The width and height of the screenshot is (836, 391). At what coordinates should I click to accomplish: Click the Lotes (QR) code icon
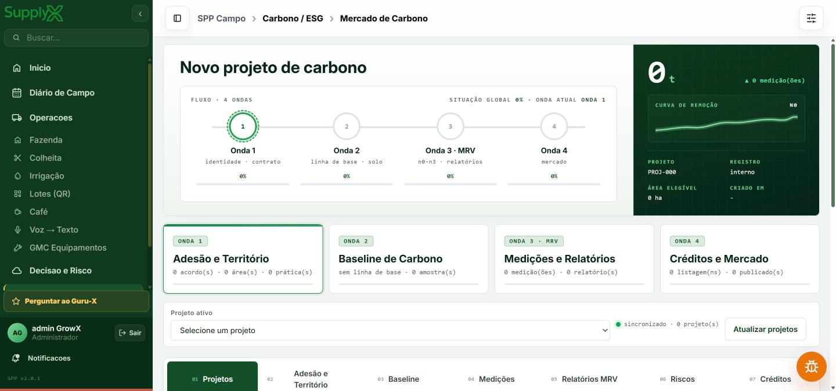[x=17, y=194]
